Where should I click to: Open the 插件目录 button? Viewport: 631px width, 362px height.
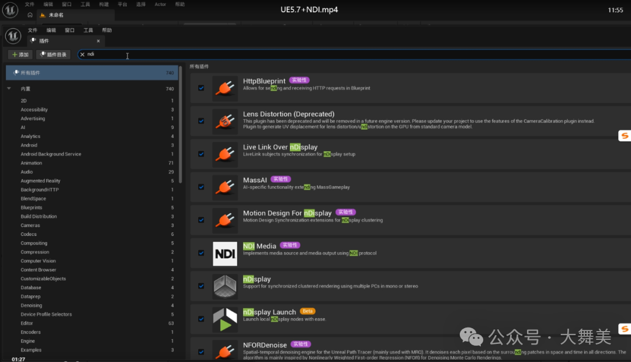pyautogui.click(x=53, y=54)
